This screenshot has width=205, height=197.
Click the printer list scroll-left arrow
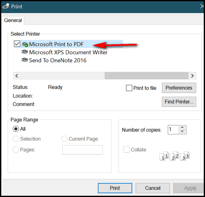click(x=17, y=75)
